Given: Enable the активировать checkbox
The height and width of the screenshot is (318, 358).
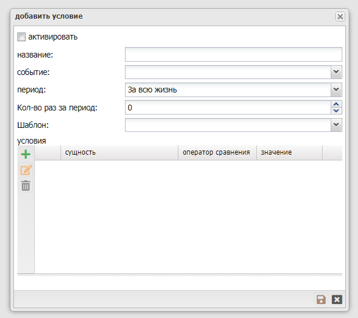Looking at the screenshot, I should point(22,37).
